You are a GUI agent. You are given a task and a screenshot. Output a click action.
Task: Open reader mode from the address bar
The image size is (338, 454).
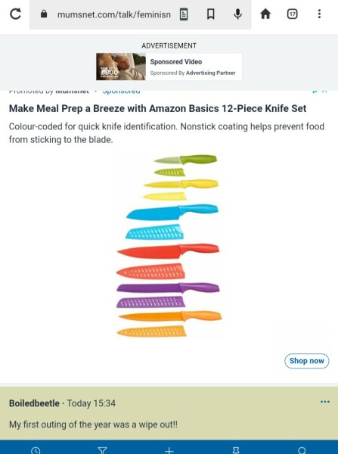[x=184, y=14]
